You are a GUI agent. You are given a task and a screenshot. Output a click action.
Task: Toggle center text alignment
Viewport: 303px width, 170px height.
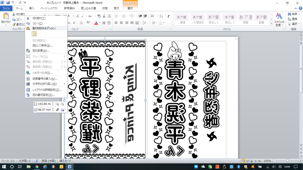(122, 23)
